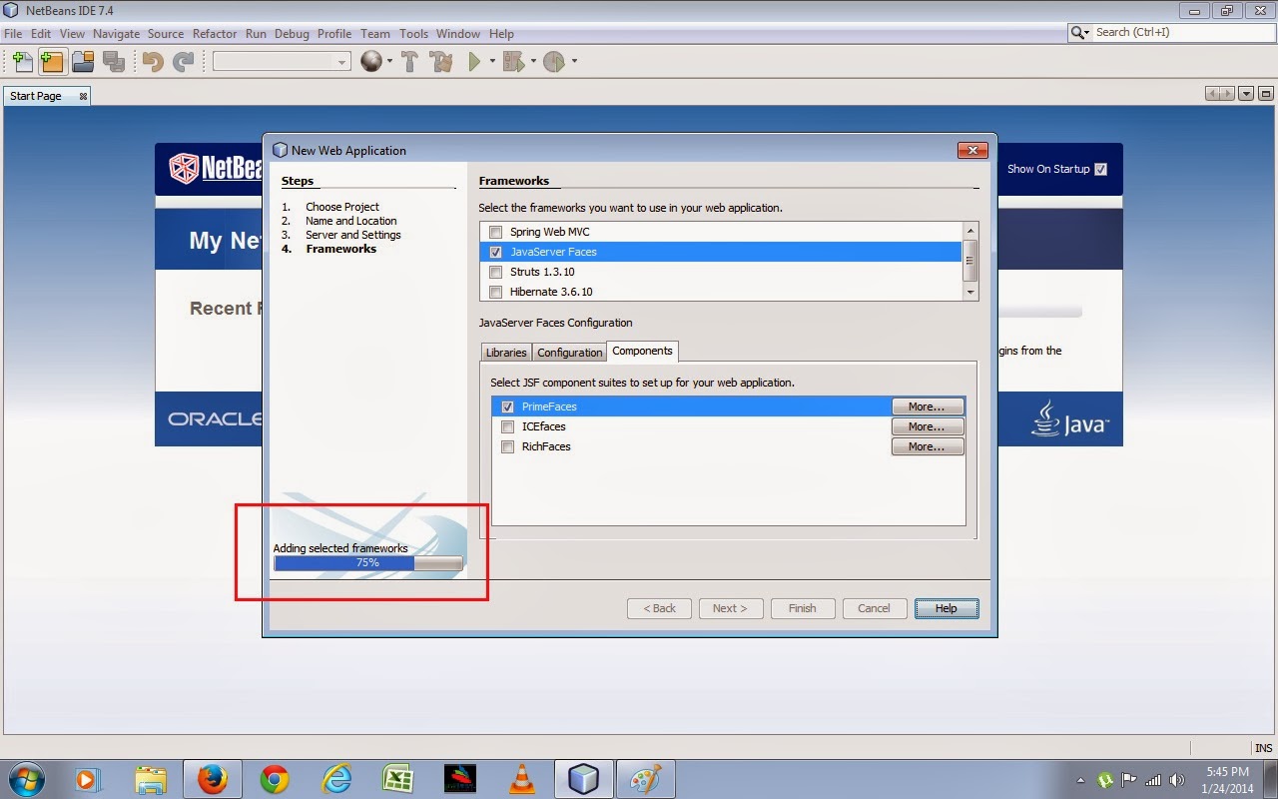This screenshot has height=799, width=1278.
Task: Click the Save All toolbar icon
Action: tap(113, 62)
